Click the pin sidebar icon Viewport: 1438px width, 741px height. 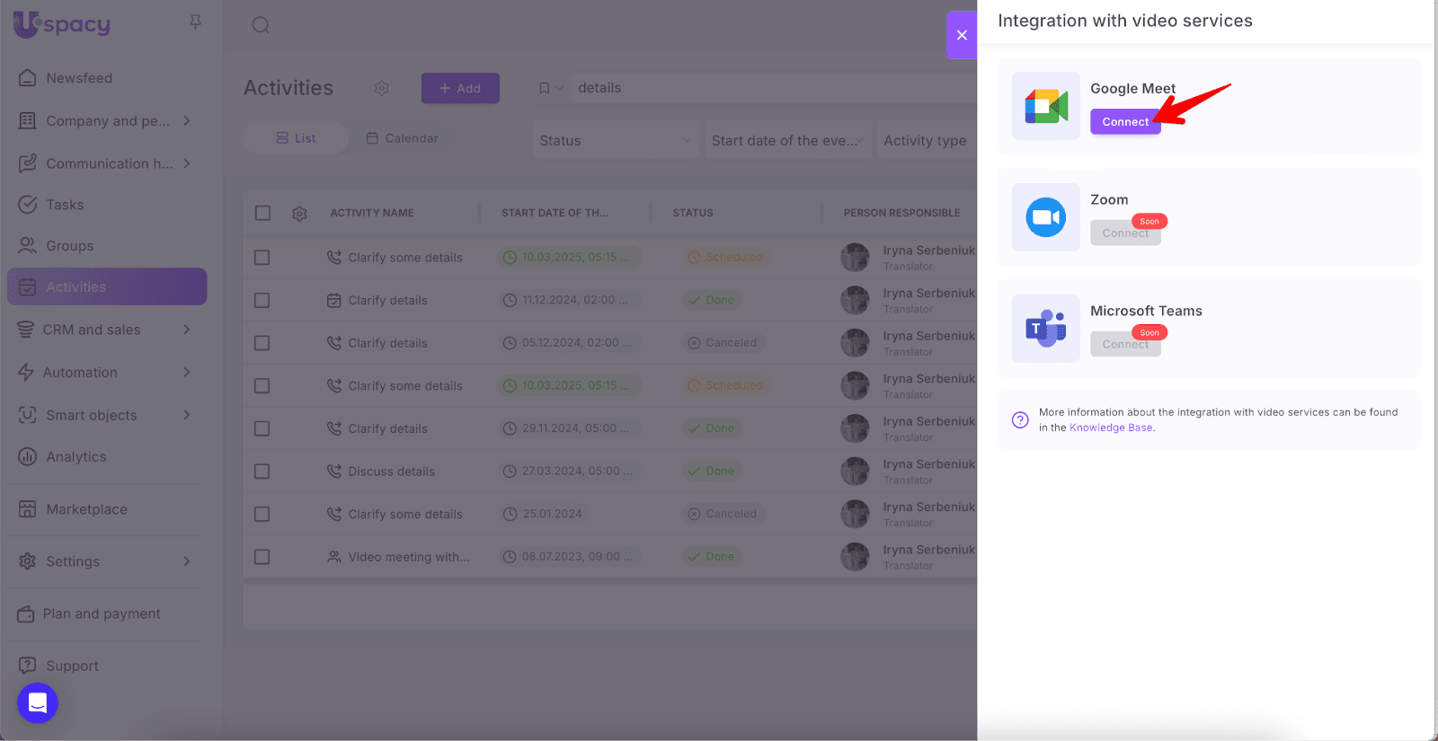tap(195, 22)
